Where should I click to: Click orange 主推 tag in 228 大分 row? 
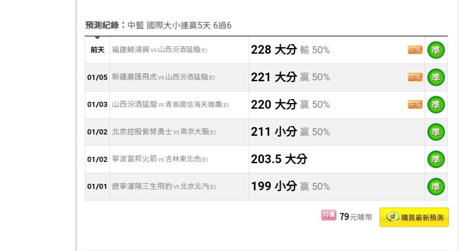tap(415, 50)
